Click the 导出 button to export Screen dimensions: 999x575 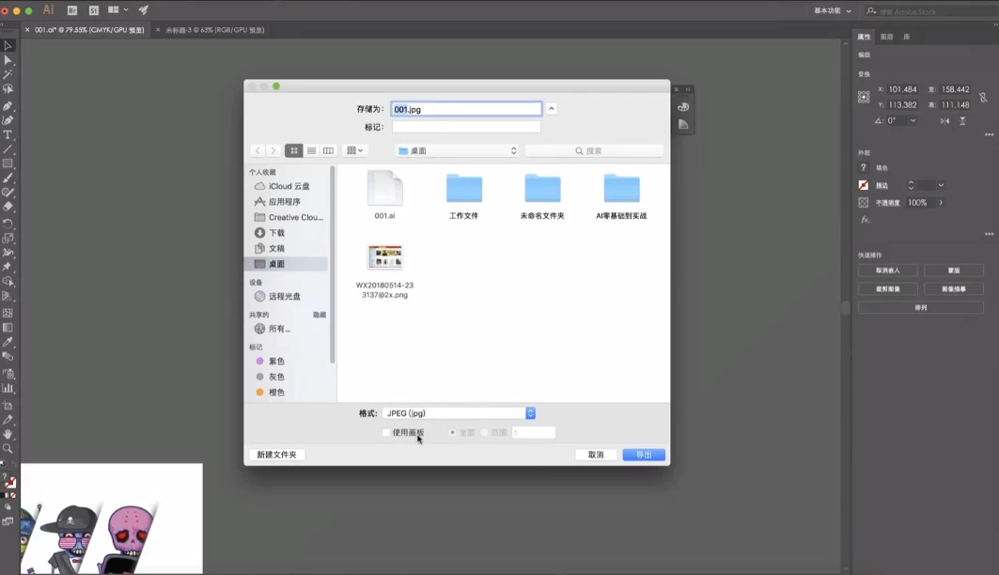[644, 454]
